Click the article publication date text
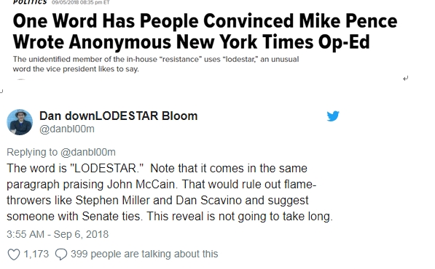The width and height of the screenshot is (435, 269). [80, 2]
